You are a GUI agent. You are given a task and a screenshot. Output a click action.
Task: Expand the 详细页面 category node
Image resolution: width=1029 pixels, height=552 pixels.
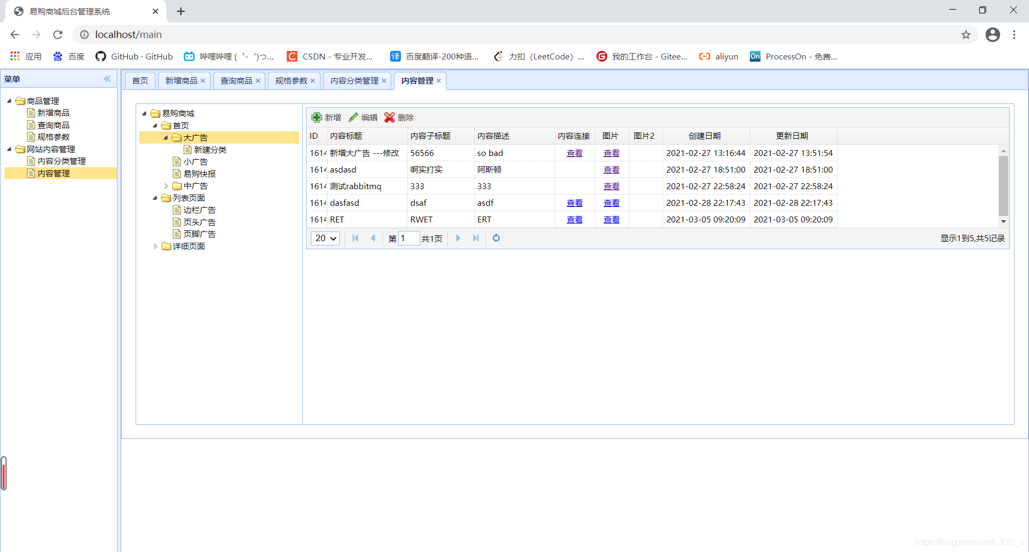pos(155,246)
